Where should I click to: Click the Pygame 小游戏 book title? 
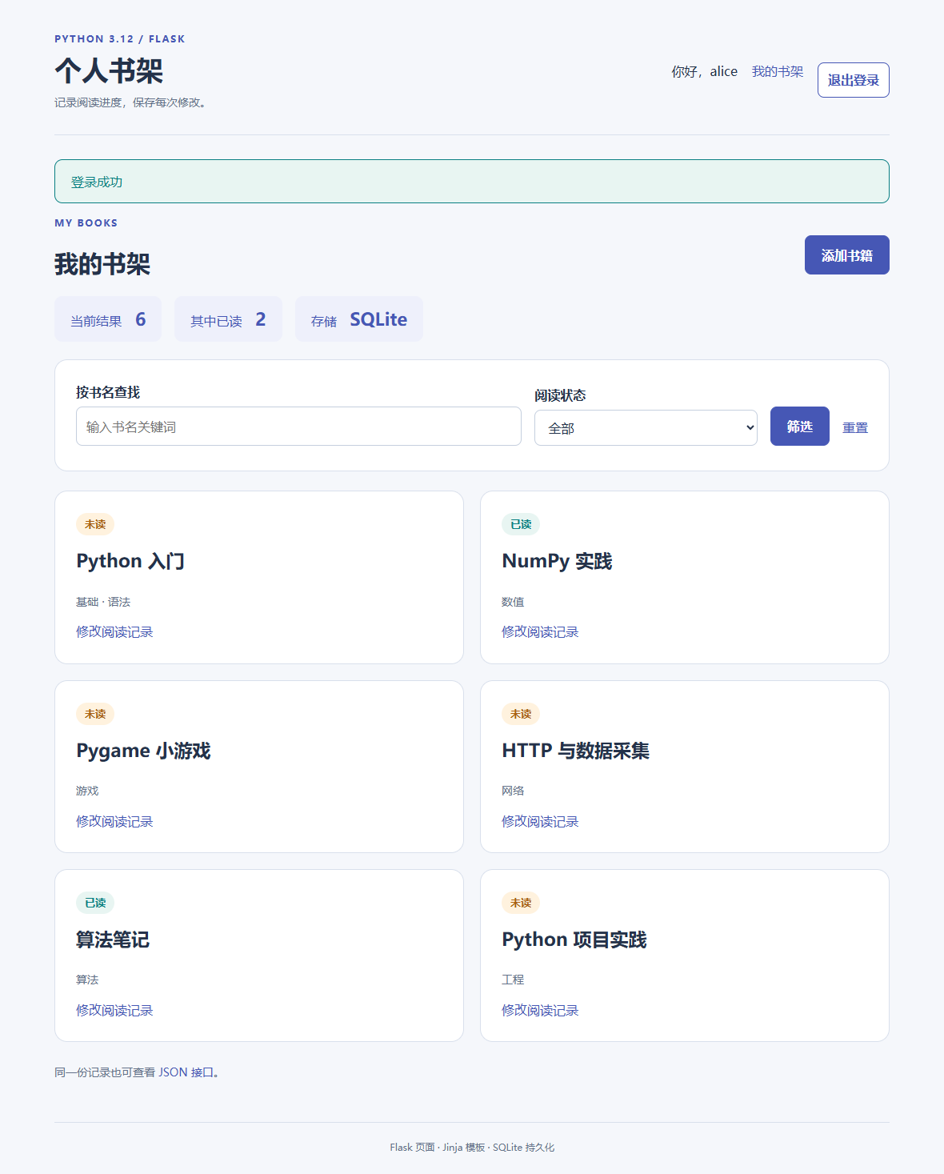coord(143,751)
